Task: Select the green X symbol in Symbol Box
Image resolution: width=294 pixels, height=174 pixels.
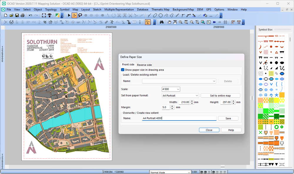Action: click(x=260, y=133)
